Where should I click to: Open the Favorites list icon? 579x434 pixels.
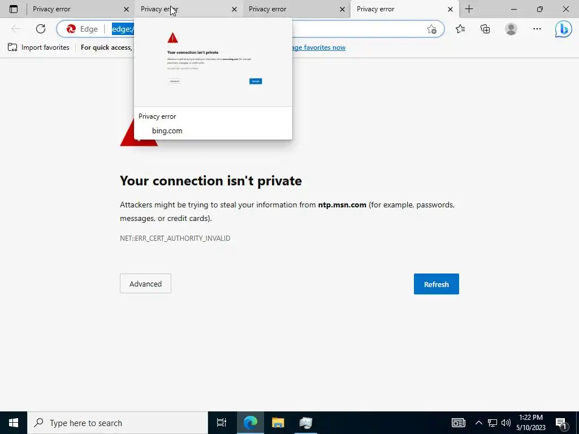460,29
